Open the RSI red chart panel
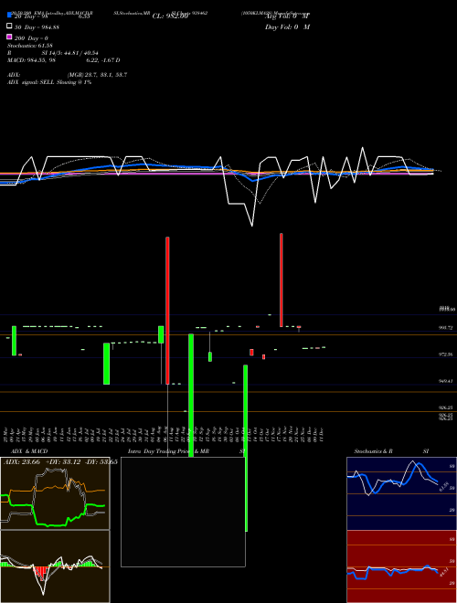Viewport: 457px width, 603px height. [x=401, y=566]
